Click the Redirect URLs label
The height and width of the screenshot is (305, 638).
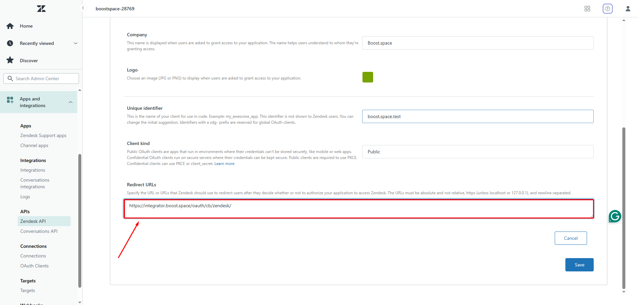pyautogui.click(x=142, y=185)
